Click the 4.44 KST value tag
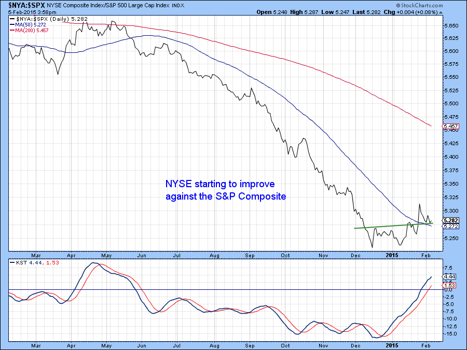The image size is (467, 350). 450,276
